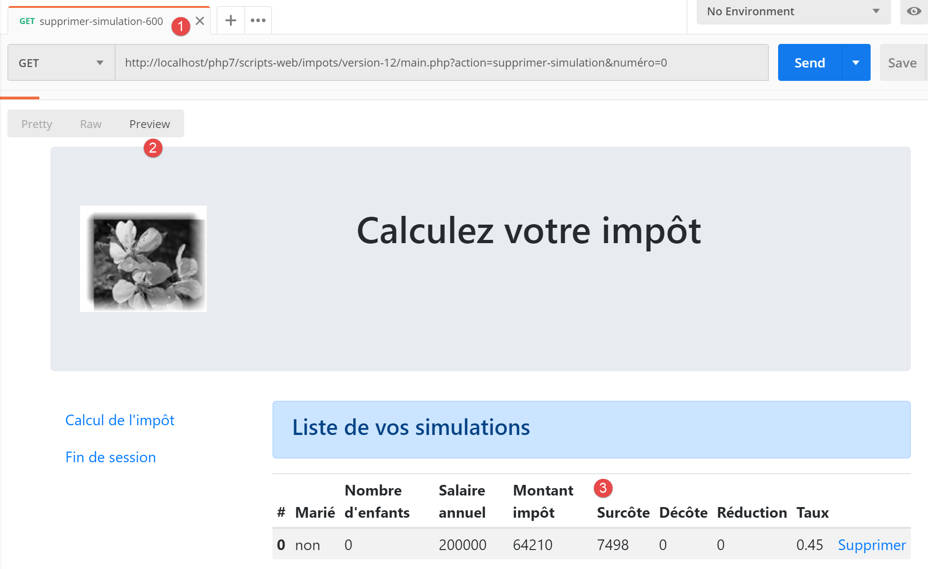Click the request URL input field
The height and width of the screenshot is (569, 928).
coord(441,63)
